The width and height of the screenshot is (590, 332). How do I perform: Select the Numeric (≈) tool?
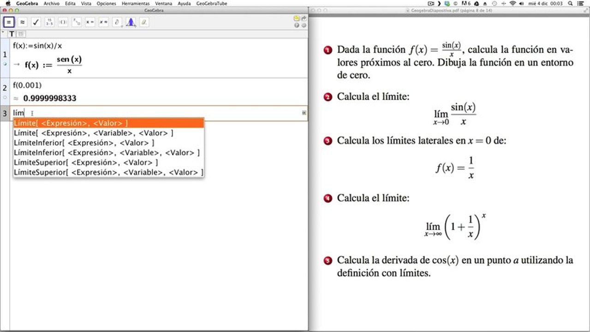pos(22,22)
